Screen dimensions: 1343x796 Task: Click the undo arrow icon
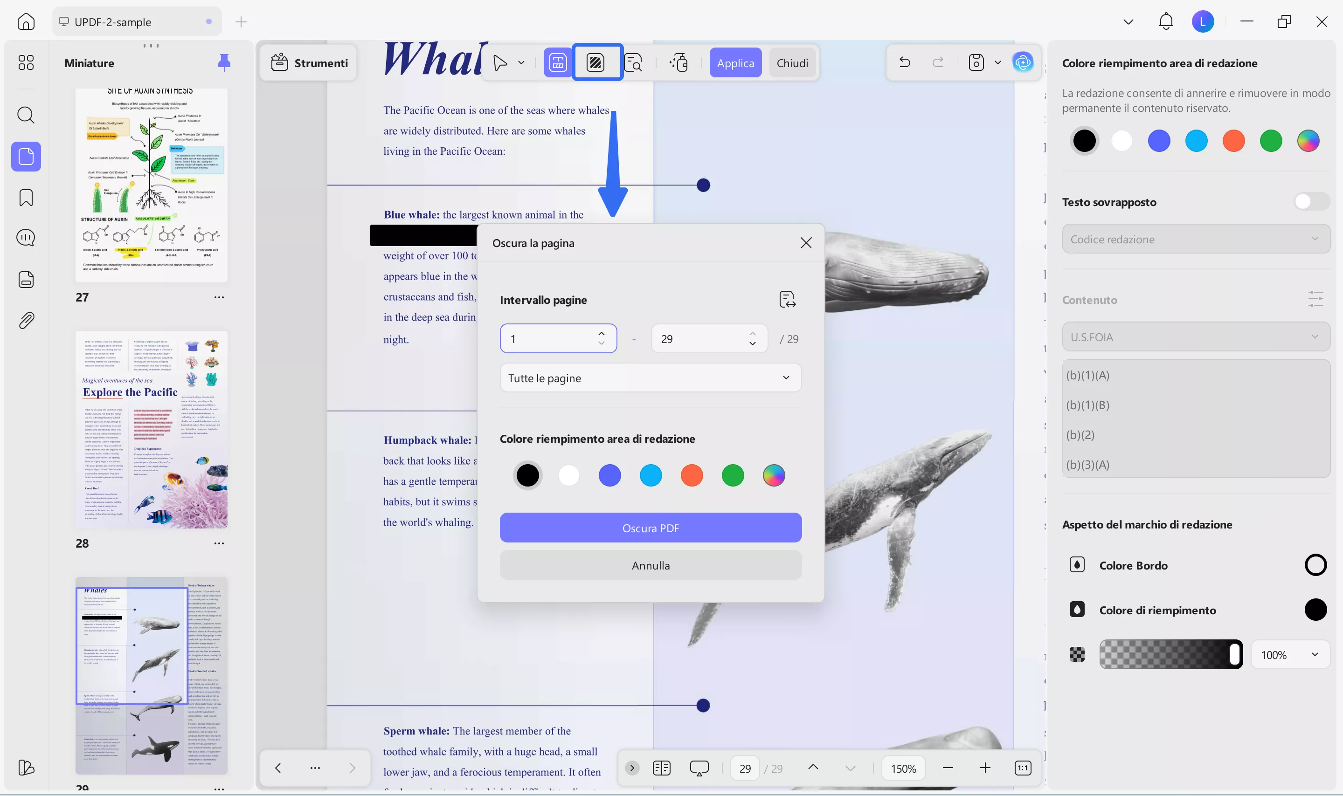pos(905,63)
